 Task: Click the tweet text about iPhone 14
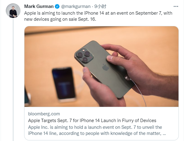pos(98,16)
